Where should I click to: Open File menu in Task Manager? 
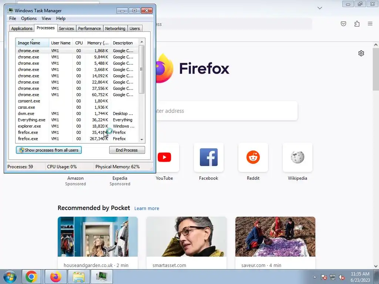tap(13, 18)
